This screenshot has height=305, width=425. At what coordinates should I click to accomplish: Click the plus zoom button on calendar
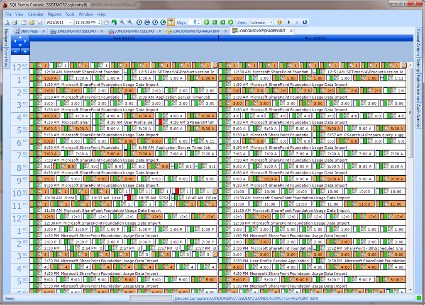pyautogui.click(x=25, y=51)
